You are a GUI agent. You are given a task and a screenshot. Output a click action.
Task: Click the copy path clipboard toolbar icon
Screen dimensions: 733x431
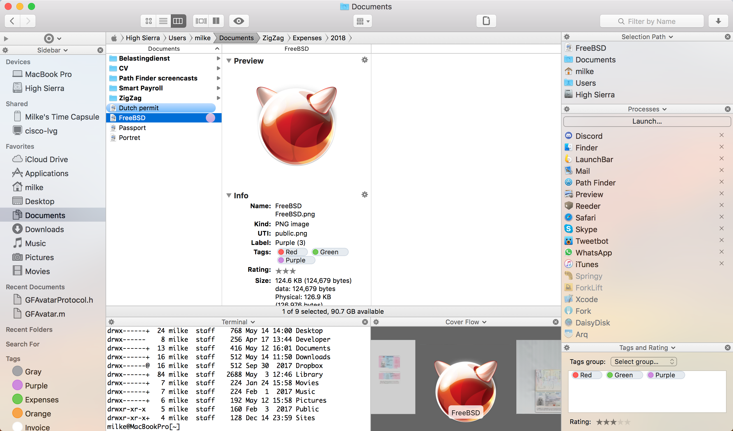(x=486, y=21)
